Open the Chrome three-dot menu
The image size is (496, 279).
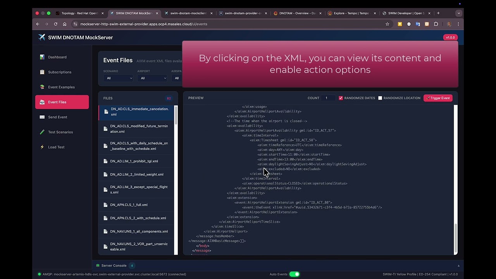pyautogui.click(x=458, y=24)
